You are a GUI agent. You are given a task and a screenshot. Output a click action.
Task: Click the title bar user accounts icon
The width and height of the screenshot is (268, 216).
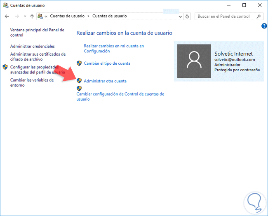[x=6, y=5]
